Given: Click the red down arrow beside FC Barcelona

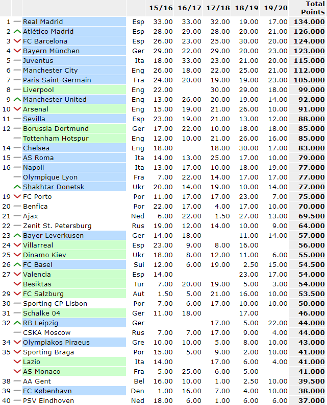Looking at the screenshot, I should tap(17, 41).
